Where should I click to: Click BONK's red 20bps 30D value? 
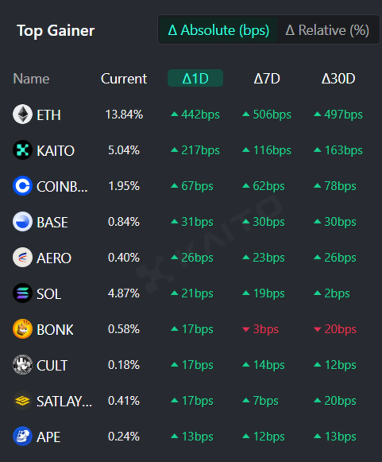pos(340,329)
